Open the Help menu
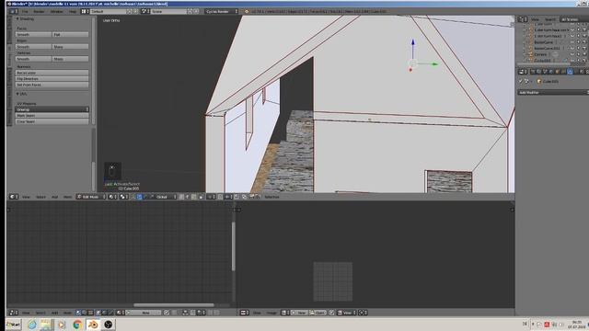The image size is (589, 331). pos(73,11)
